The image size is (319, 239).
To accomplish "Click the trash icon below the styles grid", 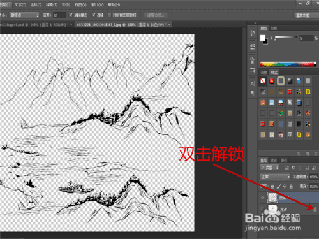I will point(316,153).
